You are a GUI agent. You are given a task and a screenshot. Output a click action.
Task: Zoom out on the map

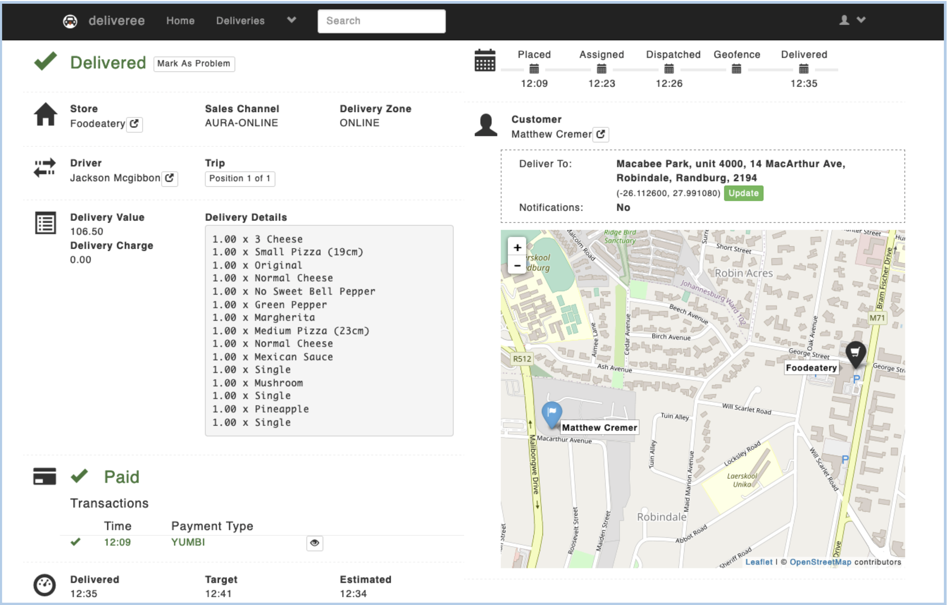517,266
